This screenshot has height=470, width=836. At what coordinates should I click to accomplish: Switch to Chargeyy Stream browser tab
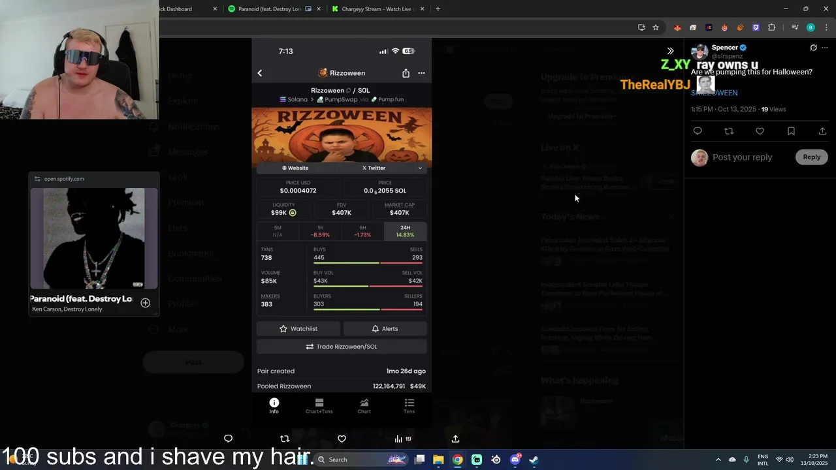[378, 9]
